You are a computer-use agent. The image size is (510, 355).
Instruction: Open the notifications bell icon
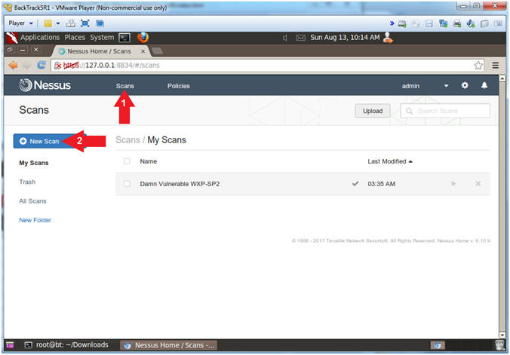point(484,86)
